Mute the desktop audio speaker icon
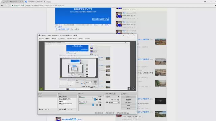 coord(97,105)
